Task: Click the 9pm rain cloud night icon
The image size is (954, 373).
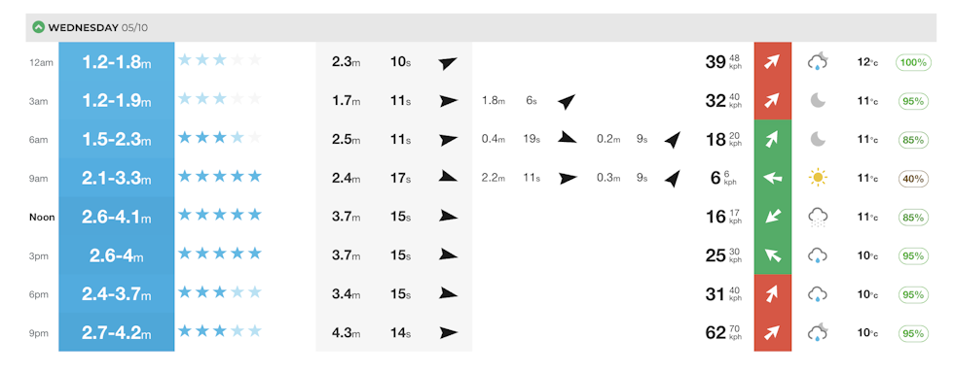Action: (x=819, y=333)
